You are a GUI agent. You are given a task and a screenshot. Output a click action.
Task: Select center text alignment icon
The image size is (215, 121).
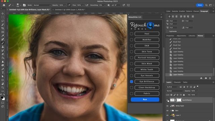pyautogui.click(x=173, y=16)
